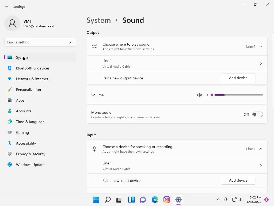This screenshot has width=274, height=206.
Task: Open Instagram from the taskbar
Action: pos(167,200)
